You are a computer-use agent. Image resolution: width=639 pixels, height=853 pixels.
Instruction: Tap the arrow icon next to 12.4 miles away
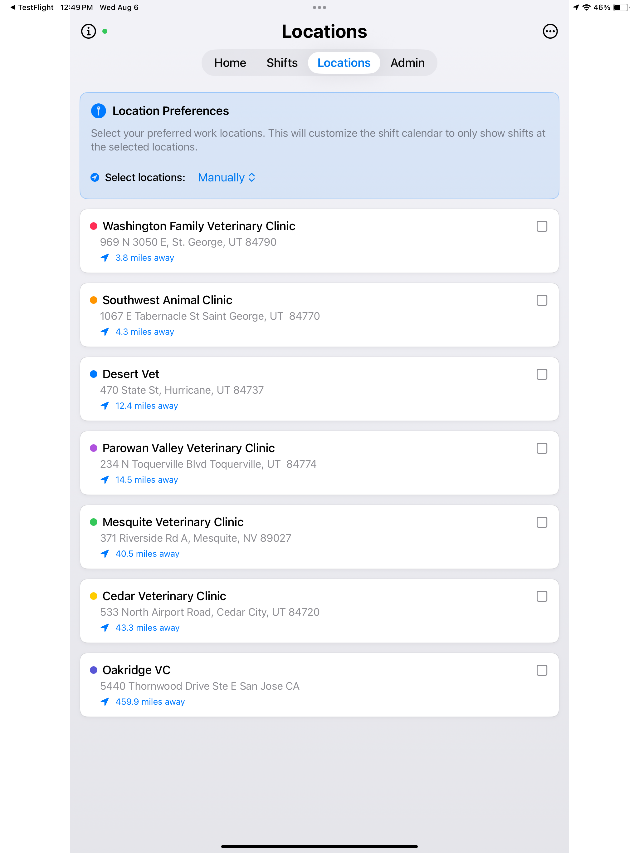click(x=105, y=406)
